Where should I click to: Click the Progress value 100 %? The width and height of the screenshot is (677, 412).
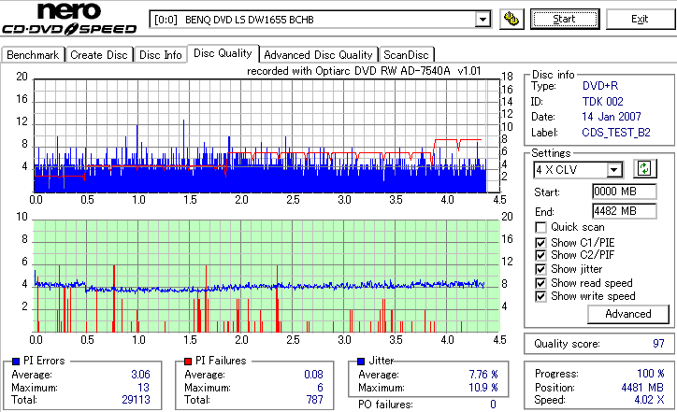(651, 374)
